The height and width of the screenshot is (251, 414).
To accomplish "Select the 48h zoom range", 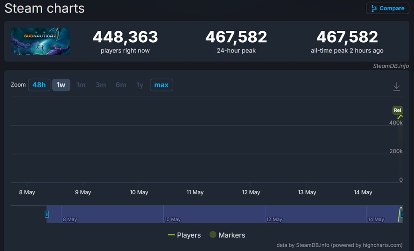I will (39, 85).
